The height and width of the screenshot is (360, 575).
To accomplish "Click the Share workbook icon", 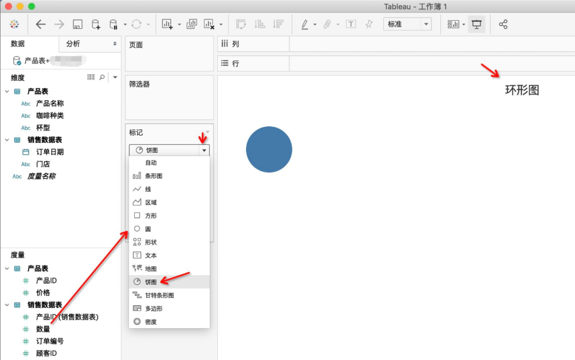I will point(503,24).
